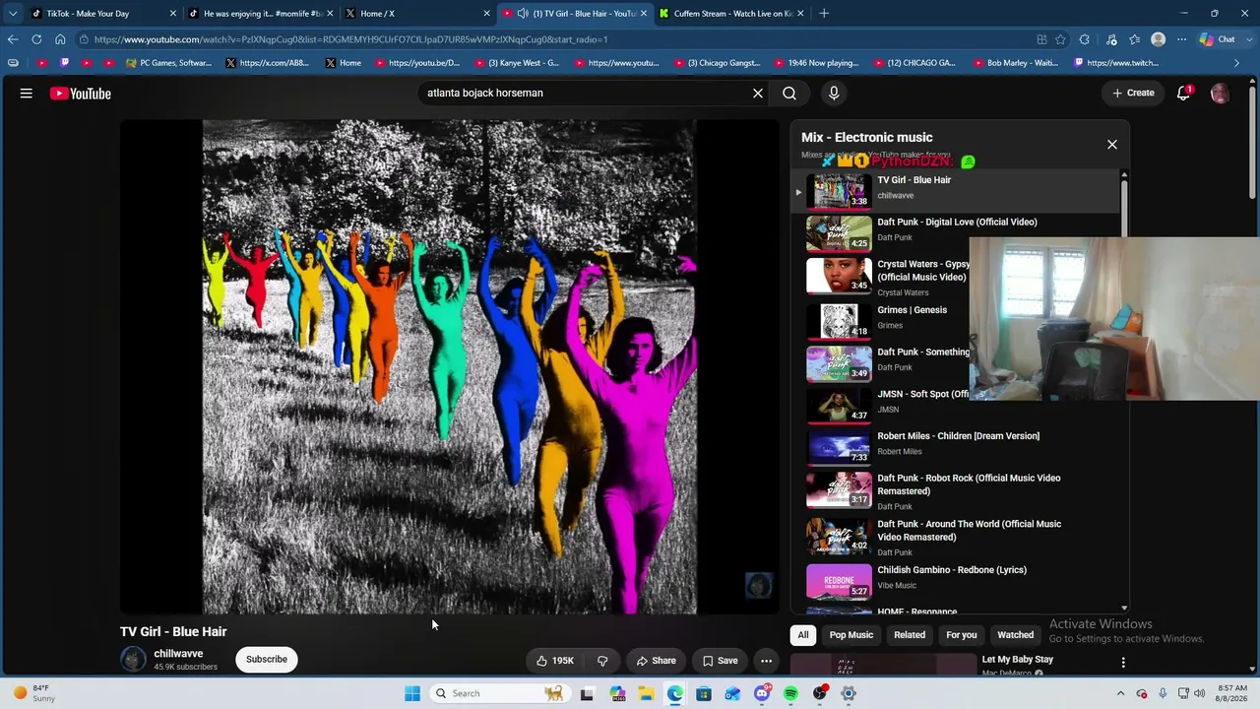The image size is (1260, 709).
Task: Open chillwavve channel avatar
Action: (133, 660)
